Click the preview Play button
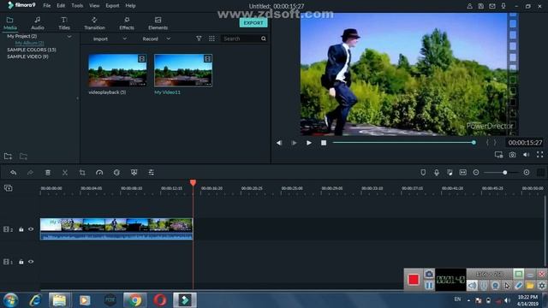548x308 pixels. (x=309, y=143)
